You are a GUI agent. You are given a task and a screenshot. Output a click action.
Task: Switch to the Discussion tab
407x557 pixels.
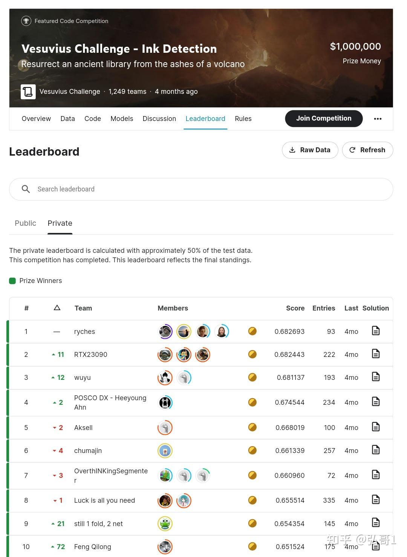(159, 118)
